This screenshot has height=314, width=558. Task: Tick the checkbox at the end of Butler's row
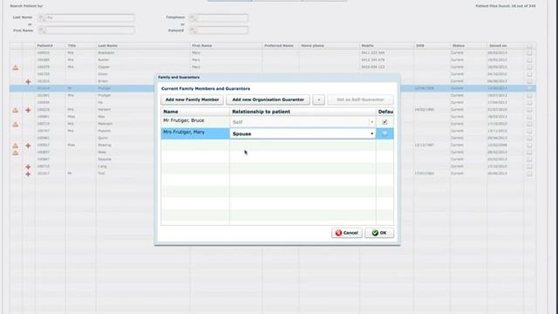tap(529, 60)
